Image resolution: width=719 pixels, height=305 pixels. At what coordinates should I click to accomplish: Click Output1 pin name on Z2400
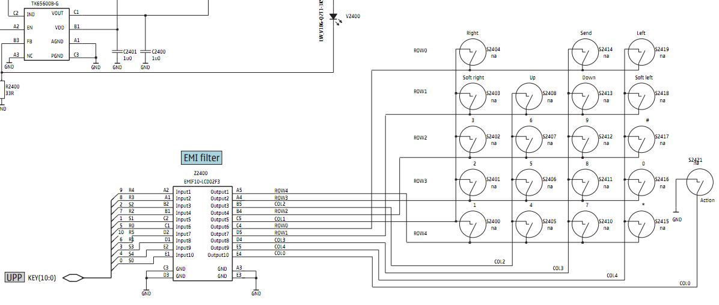(219, 192)
